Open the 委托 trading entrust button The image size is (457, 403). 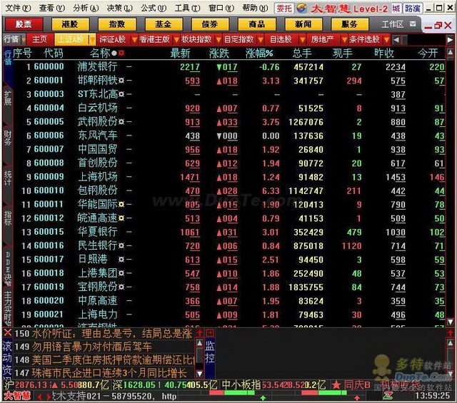coord(284,8)
